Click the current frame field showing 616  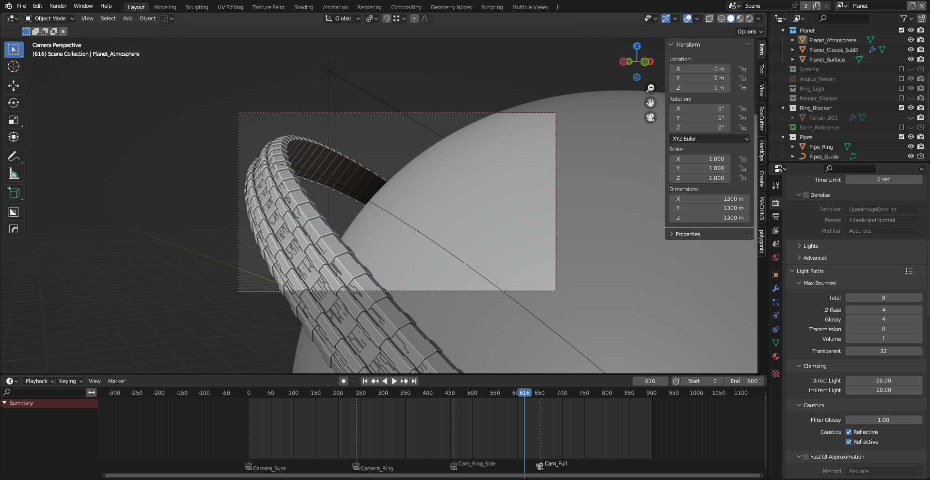pyautogui.click(x=650, y=381)
